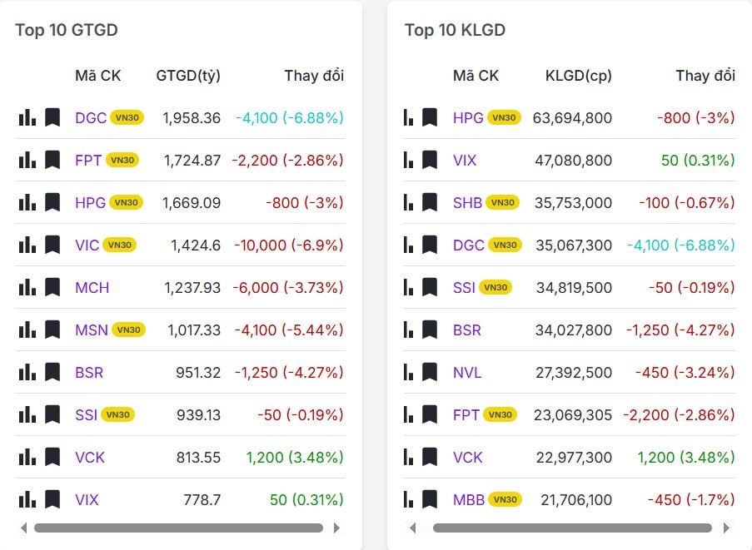
Task: Open the VIC stock ticker link
Action: point(89,245)
